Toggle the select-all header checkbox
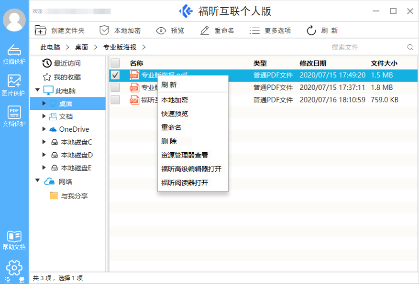The image size is (419, 284). [x=115, y=63]
